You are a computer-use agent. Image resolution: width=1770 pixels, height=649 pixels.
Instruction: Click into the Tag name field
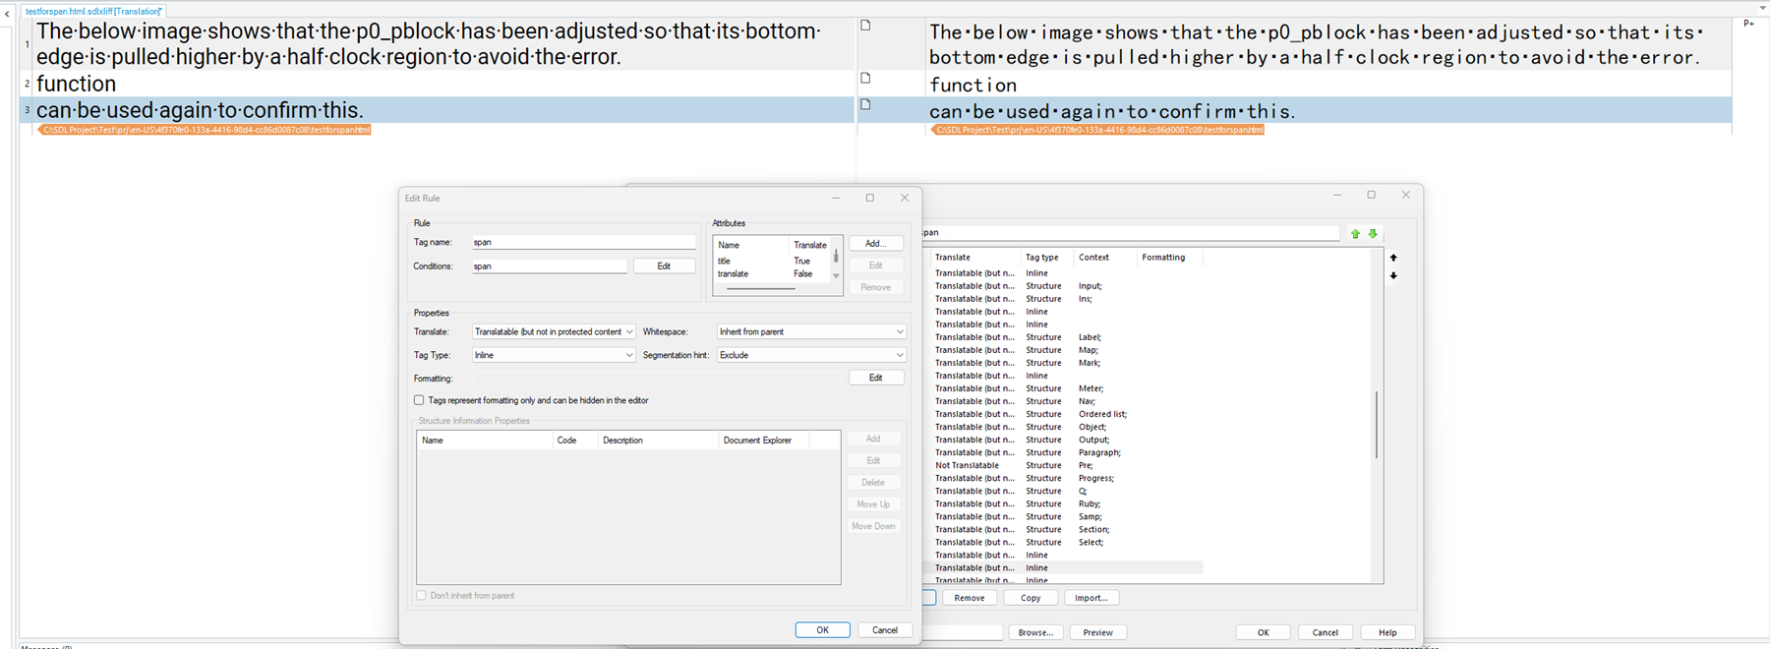[583, 242]
